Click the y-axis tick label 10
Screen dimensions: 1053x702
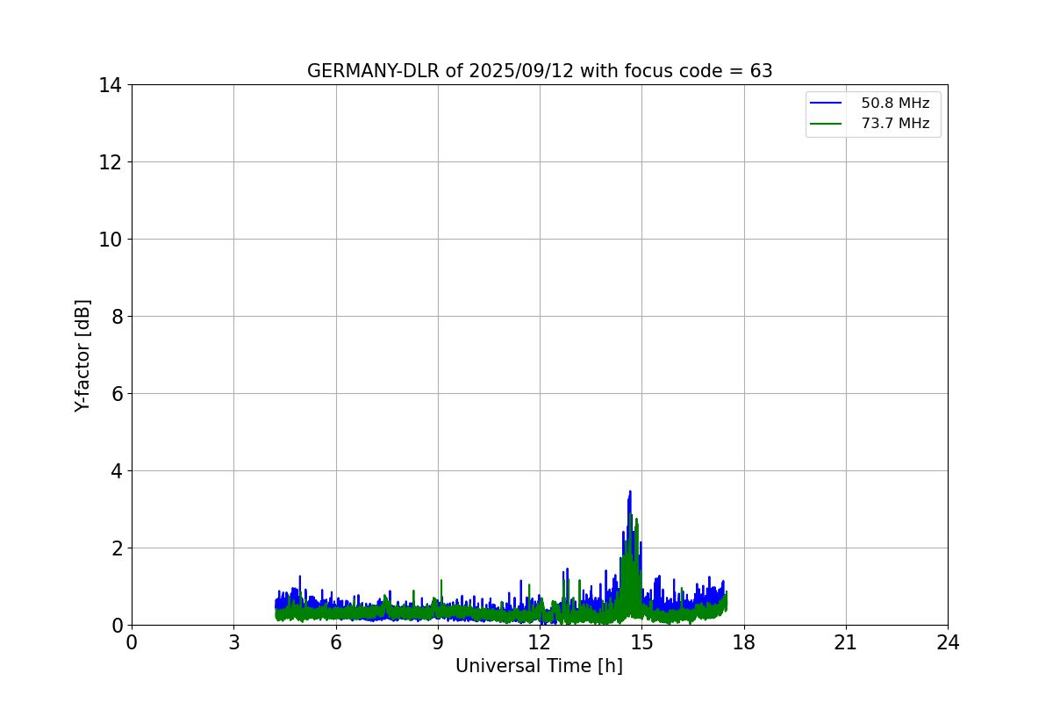tap(110, 240)
